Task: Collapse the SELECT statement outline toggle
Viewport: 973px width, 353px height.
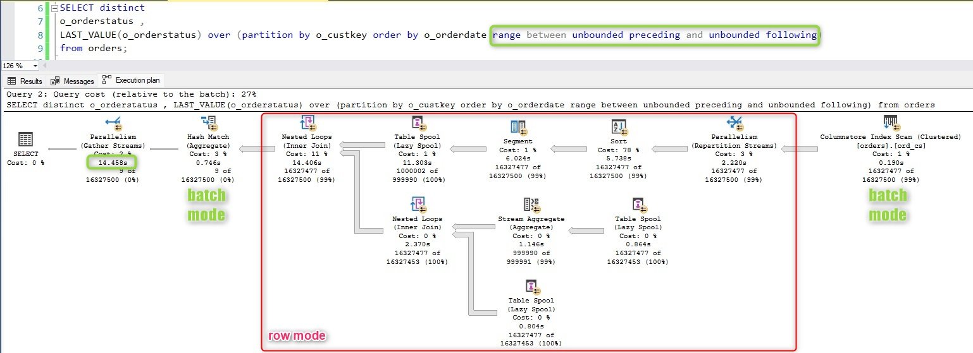Action: [x=55, y=8]
